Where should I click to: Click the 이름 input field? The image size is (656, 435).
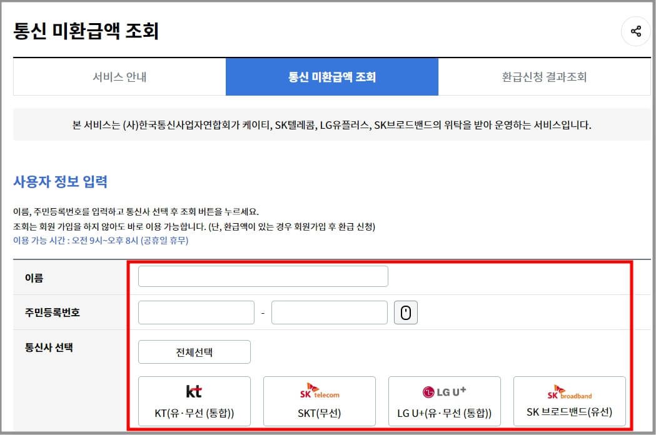[263, 276]
